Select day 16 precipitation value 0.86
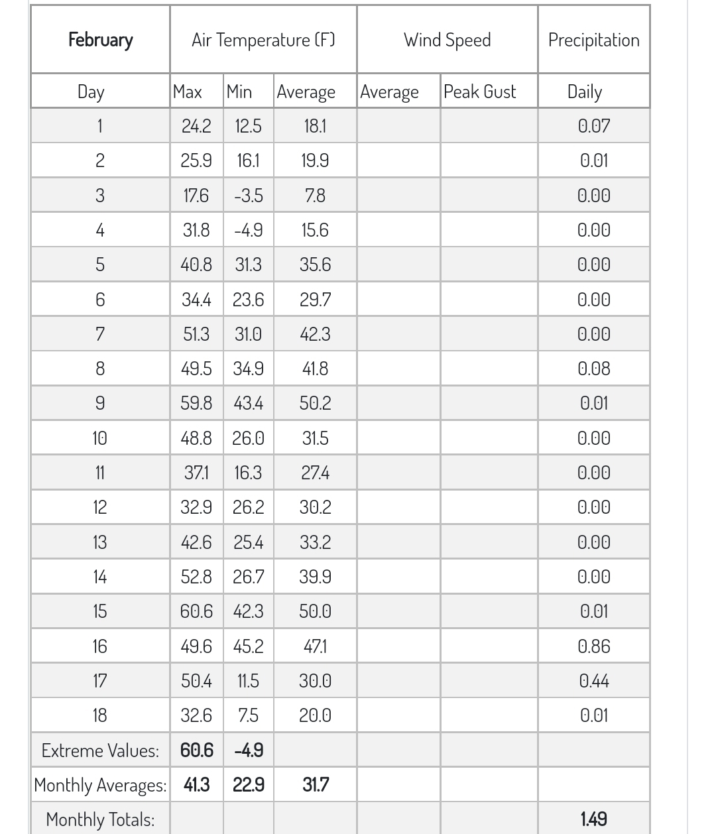This screenshot has width=716, height=834. click(x=594, y=646)
